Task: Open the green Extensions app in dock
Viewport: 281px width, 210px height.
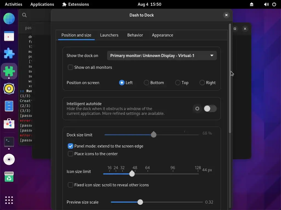Action: coord(9,71)
